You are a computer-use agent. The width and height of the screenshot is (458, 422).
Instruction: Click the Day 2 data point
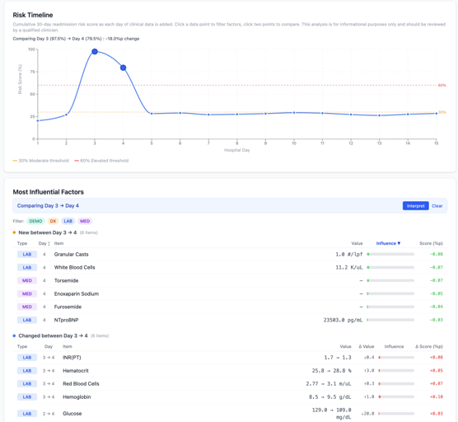pyautogui.click(x=66, y=115)
